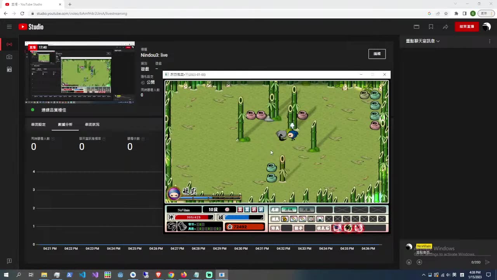The height and width of the screenshot is (280, 497).
Task: Open the tab search chevron in Chrome
Action: tap(455, 4)
